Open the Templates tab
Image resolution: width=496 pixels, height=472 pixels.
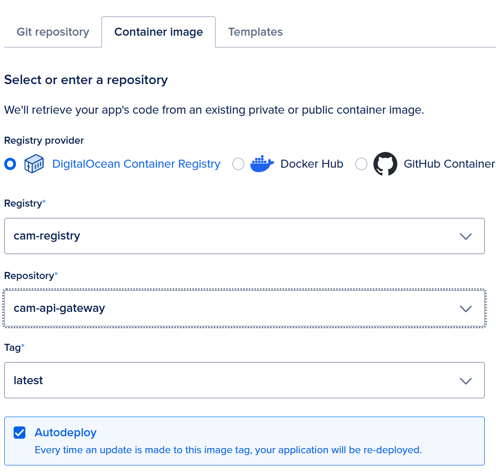(x=255, y=32)
